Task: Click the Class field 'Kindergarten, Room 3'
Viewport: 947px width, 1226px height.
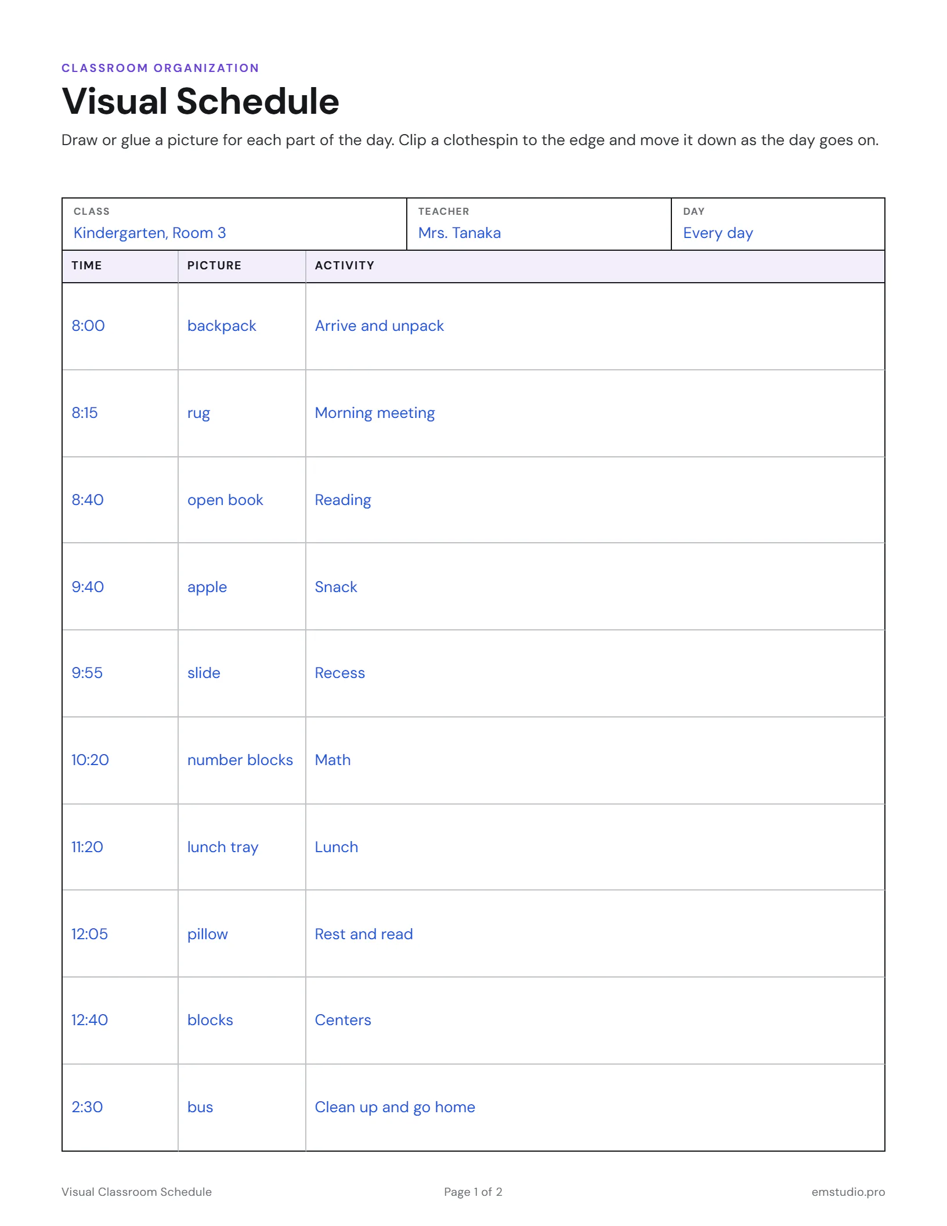Action: [x=234, y=224]
